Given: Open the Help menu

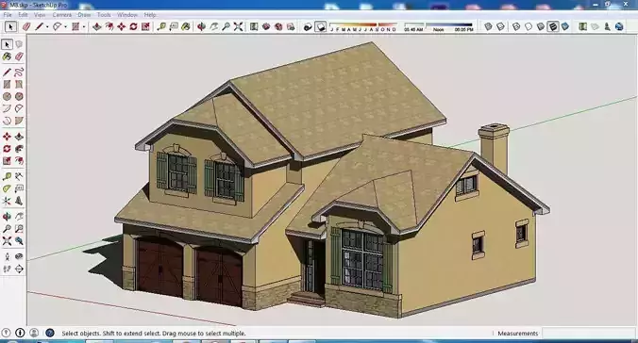Looking at the screenshot, I should pyautogui.click(x=150, y=15).
